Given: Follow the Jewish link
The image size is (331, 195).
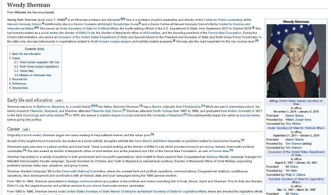Looking at the screenshot, I should pyautogui.click(x=77, y=107).
